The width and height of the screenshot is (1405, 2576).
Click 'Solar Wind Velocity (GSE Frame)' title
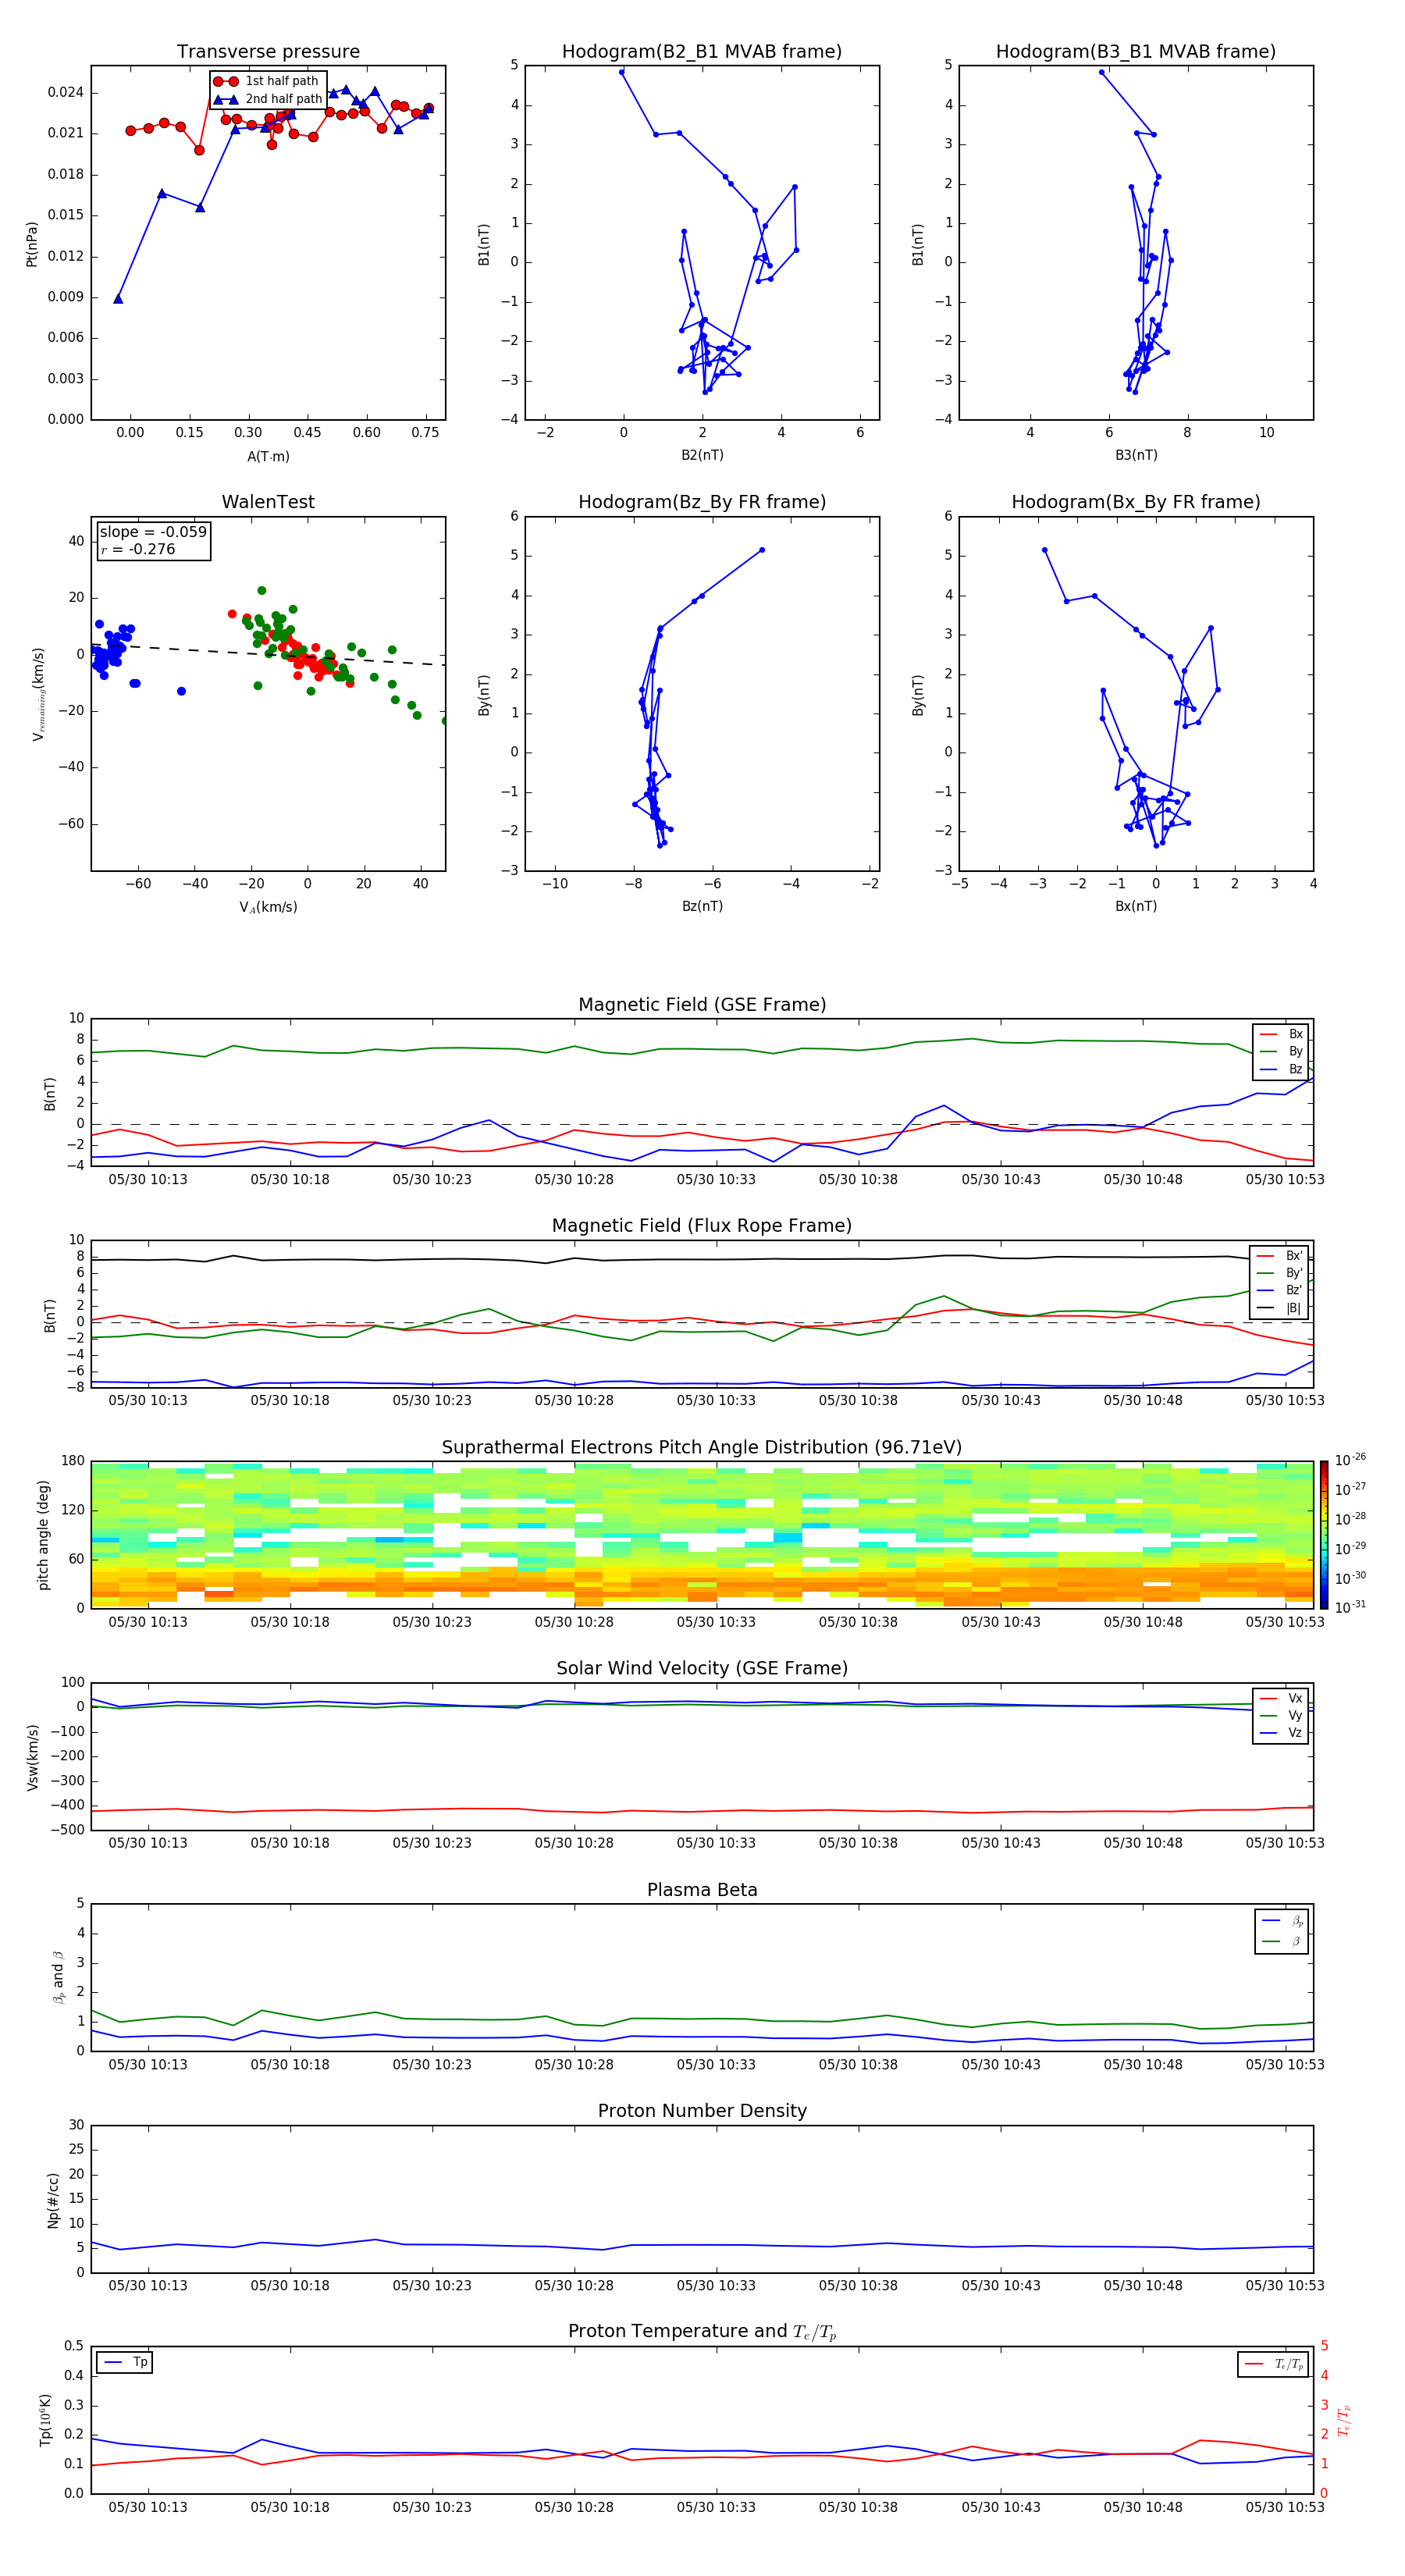702,1668
